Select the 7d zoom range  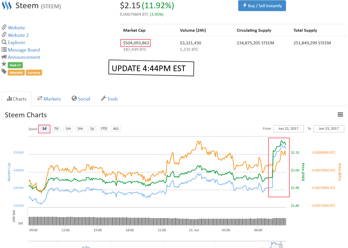click(x=56, y=129)
